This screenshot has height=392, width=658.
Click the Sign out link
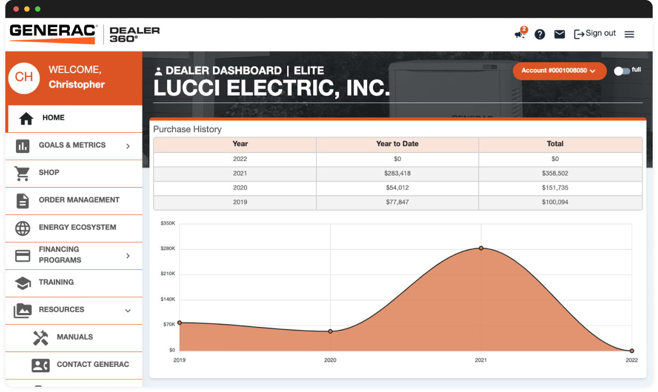(x=595, y=33)
